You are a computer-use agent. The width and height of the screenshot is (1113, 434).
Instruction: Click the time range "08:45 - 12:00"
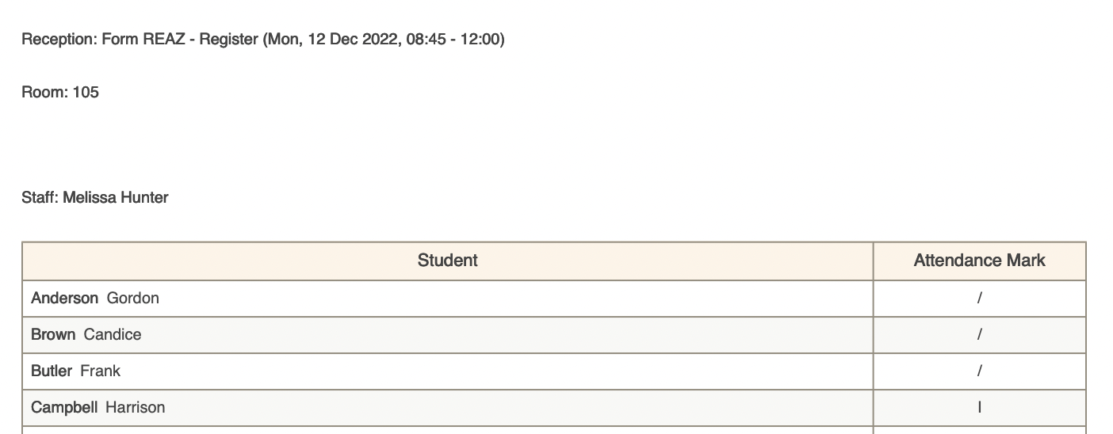click(x=453, y=39)
